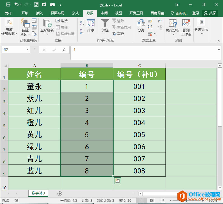Click the Quick Analysis icon below selection
223x204 pixels.
click(118, 181)
